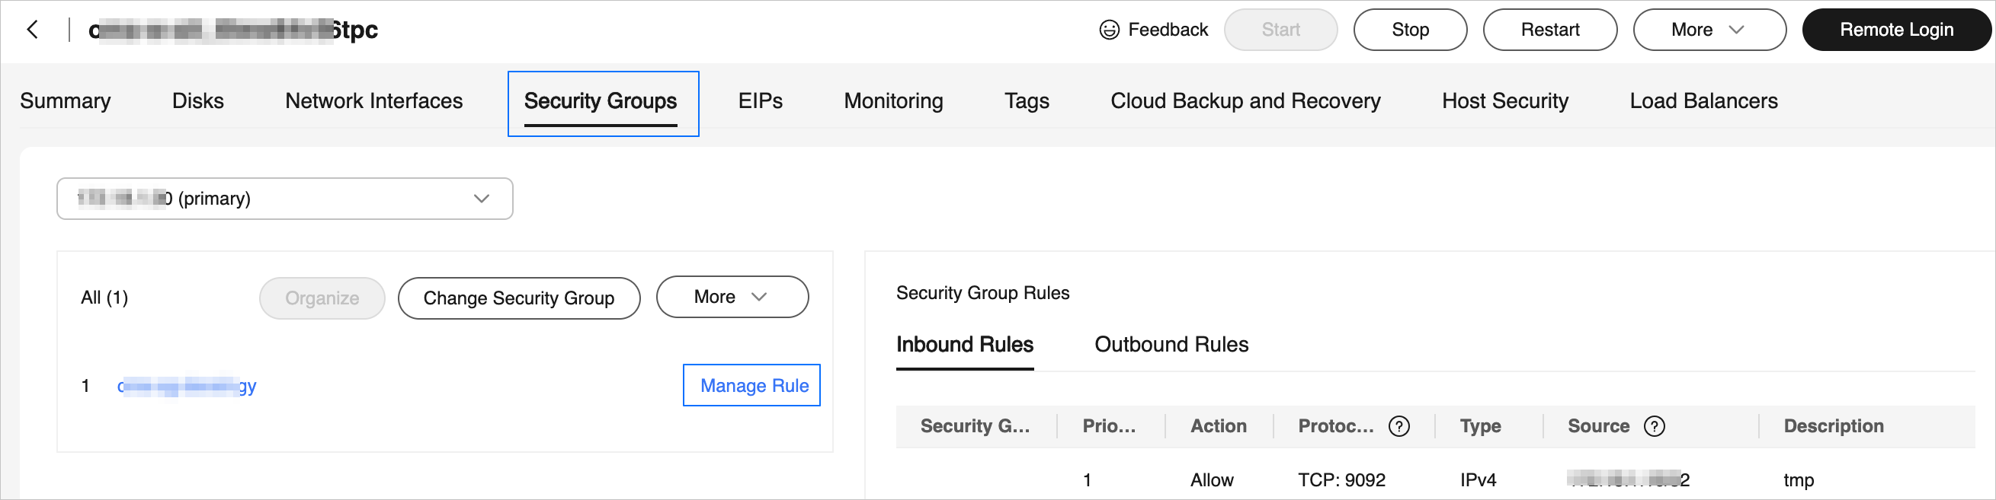This screenshot has height=500, width=1996.
Task: Switch to Outbound Rules tab
Action: click(x=1170, y=345)
